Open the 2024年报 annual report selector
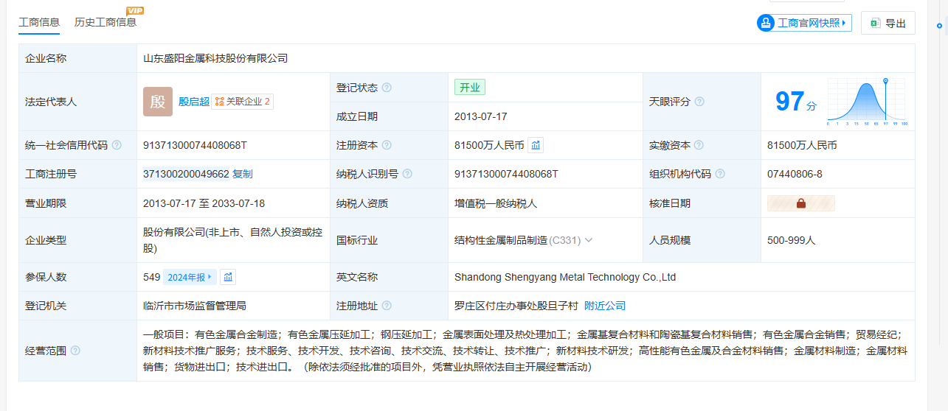The width and height of the screenshot is (948, 411). (x=190, y=277)
